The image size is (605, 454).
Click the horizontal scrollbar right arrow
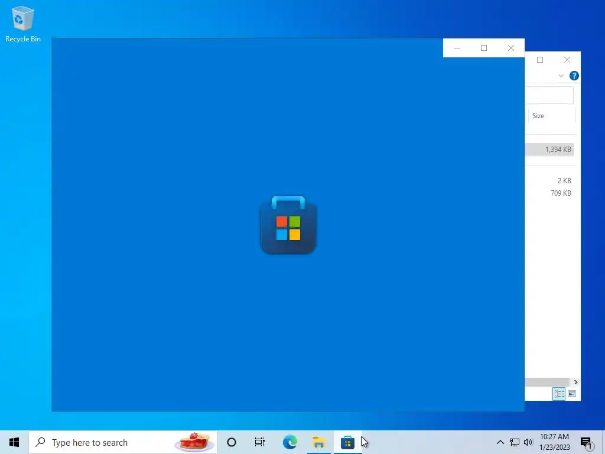click(575, 382)
